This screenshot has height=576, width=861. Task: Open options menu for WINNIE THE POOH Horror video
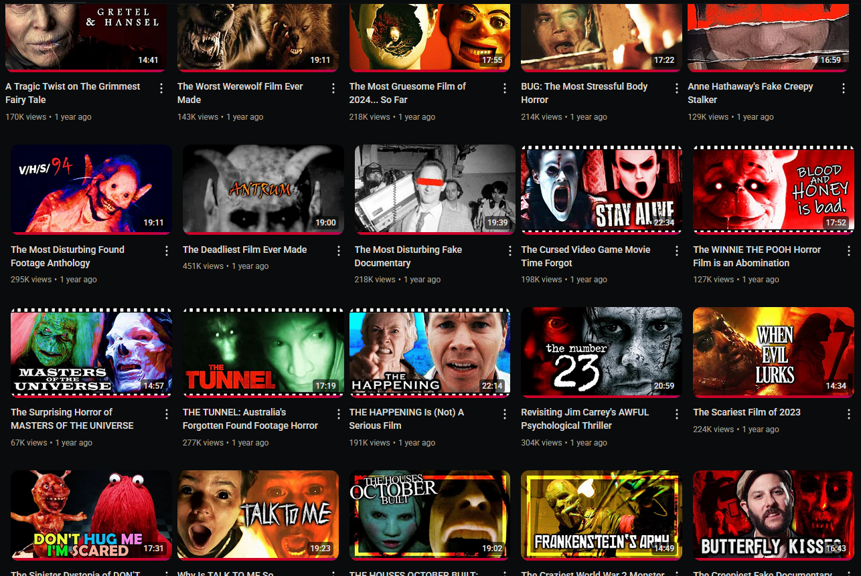849,252
